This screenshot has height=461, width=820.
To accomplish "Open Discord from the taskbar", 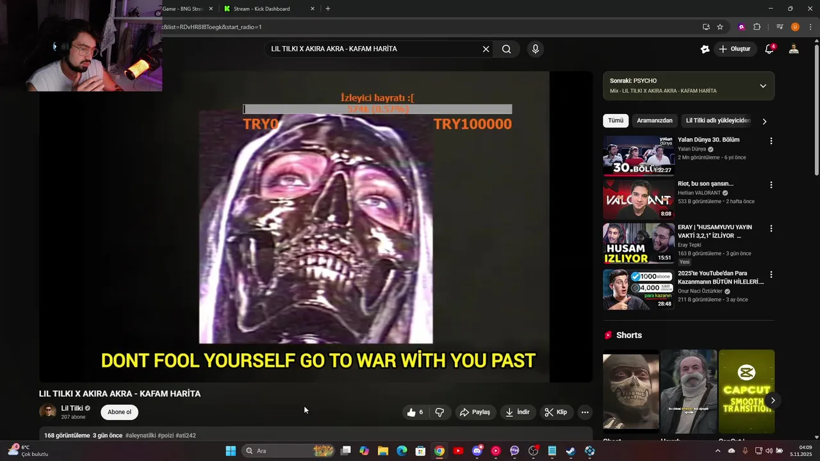I will (x=477, y=451).
